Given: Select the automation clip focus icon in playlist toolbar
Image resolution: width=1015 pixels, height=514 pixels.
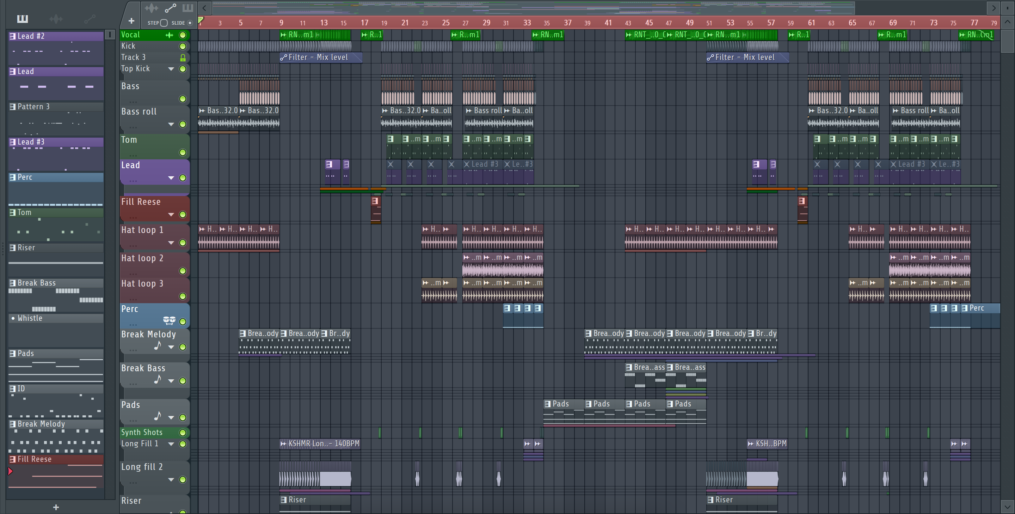Looking at the screenshot, I should (x=170, y=8).
